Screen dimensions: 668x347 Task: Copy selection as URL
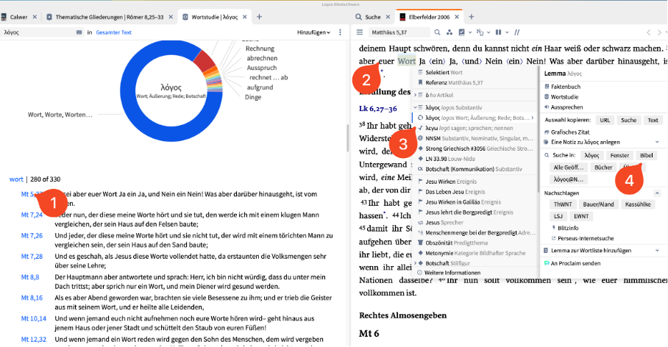point(605,120)
